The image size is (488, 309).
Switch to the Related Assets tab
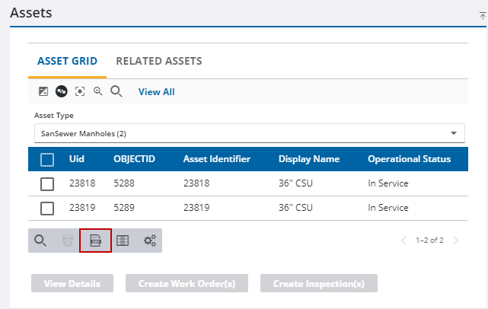158,61
